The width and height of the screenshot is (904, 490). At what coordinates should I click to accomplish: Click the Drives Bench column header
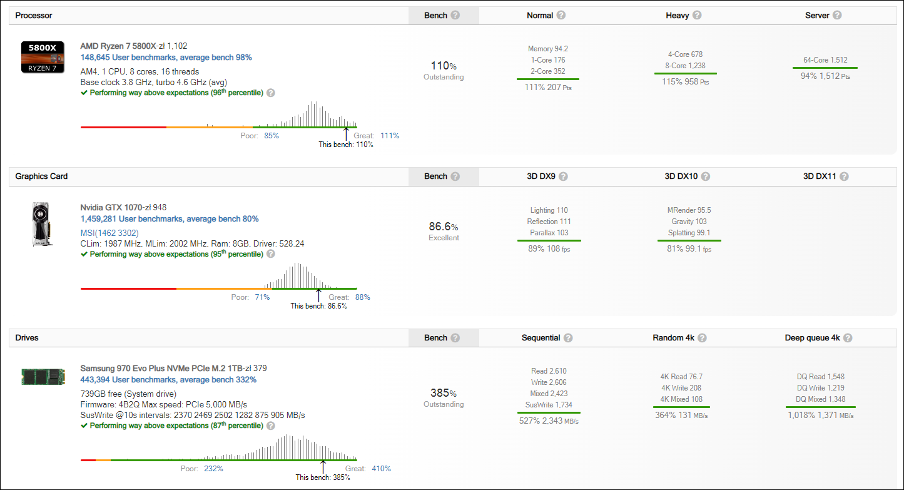[x=444, y=338]
